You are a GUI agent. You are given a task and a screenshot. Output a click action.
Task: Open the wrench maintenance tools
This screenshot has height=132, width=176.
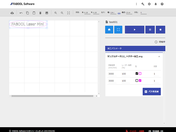coord(143,4)
